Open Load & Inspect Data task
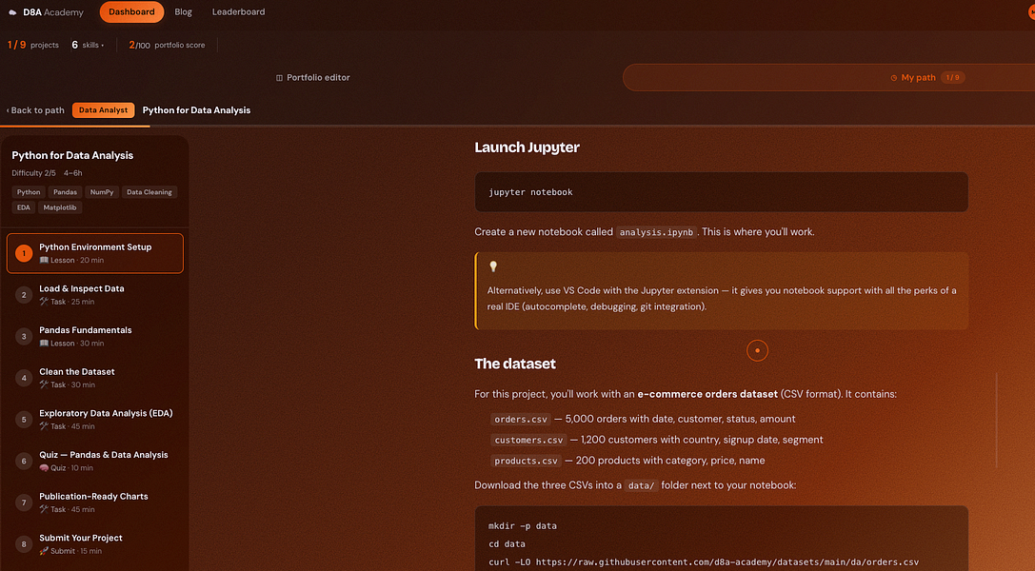The image size is (1035, 571). (95, 295)
